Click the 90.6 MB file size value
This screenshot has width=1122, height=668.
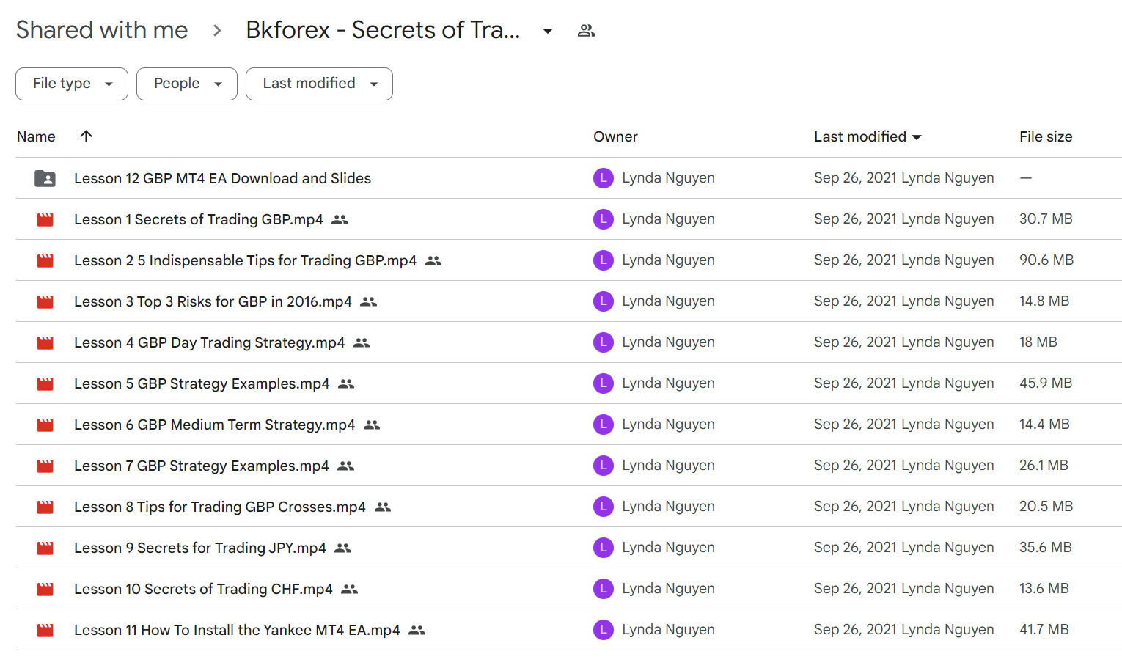click(1046, 260)
